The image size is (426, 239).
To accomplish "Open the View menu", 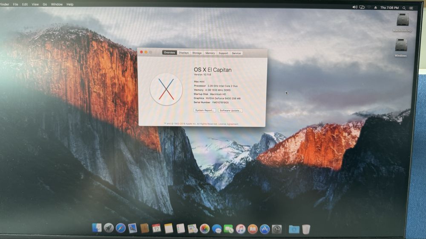I will (x=35, y=4).
